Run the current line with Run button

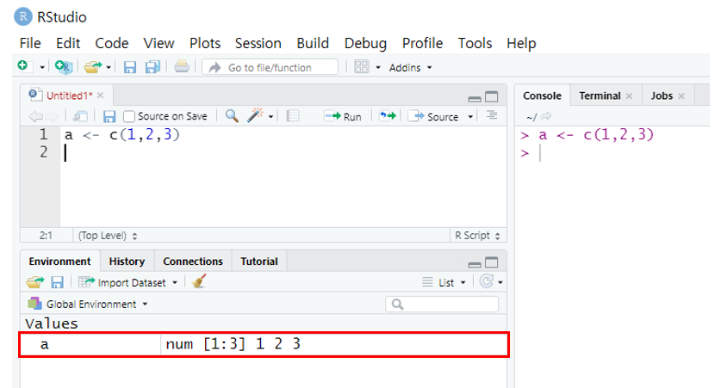343,117
